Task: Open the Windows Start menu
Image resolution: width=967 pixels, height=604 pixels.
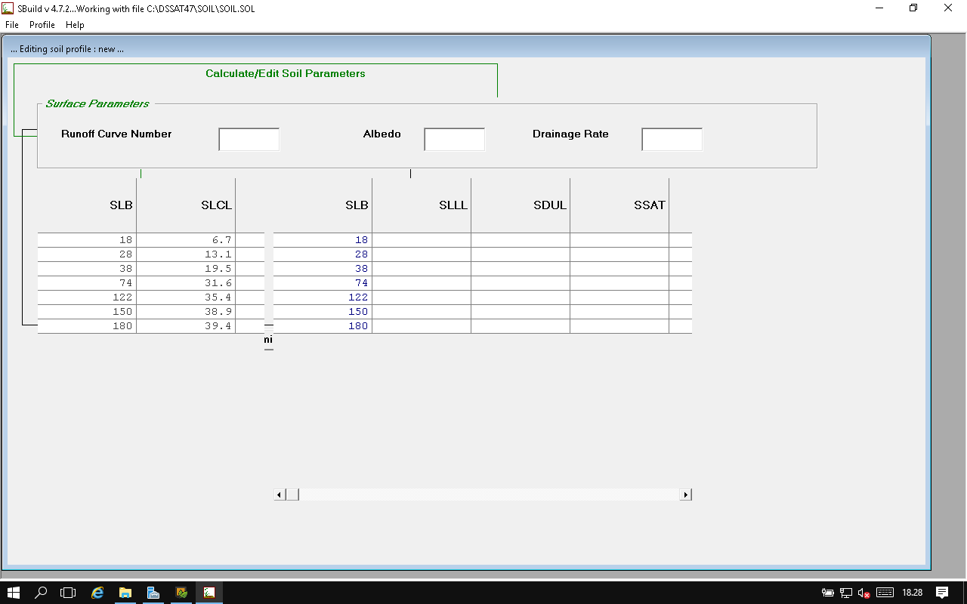Action: [14, 593]
